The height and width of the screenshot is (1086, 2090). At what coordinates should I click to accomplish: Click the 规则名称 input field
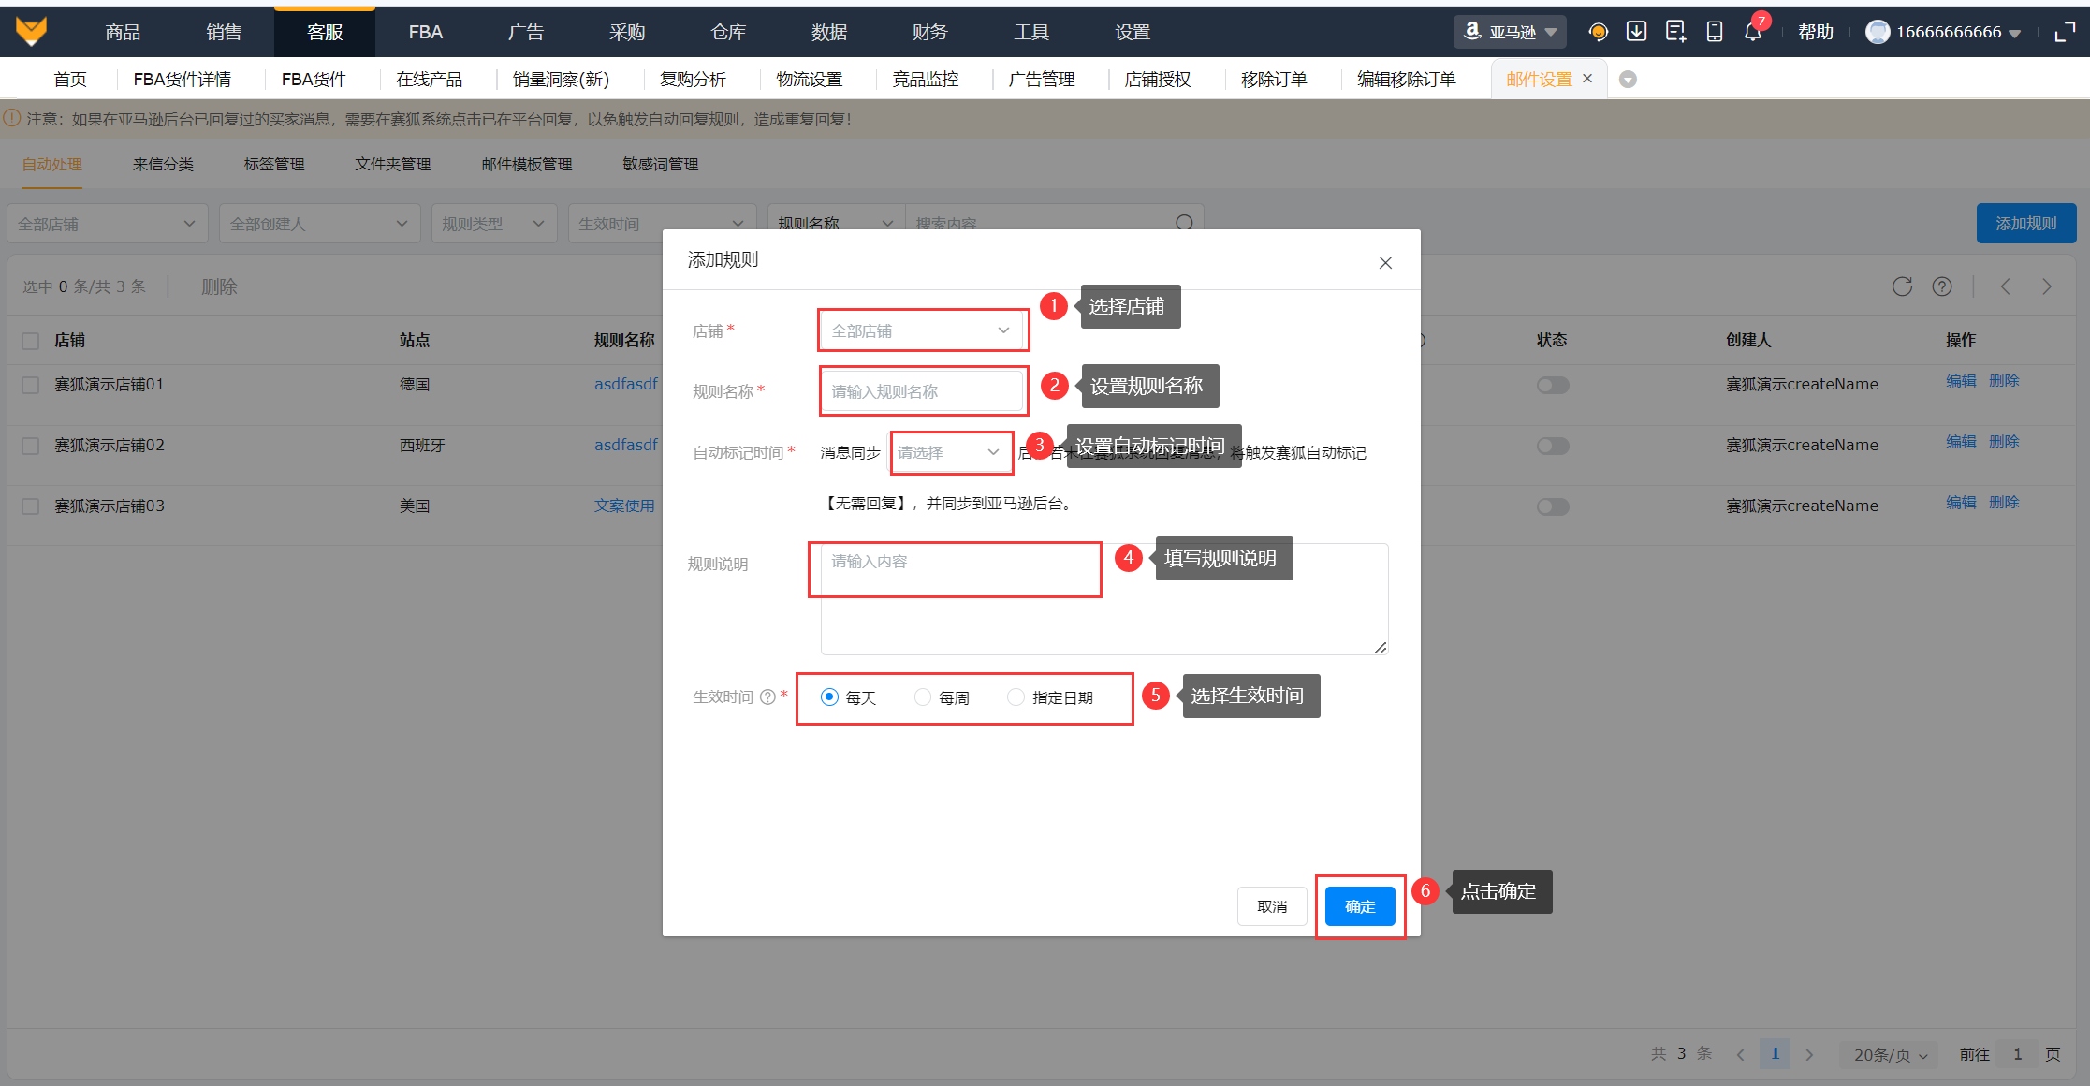(921, 391)
